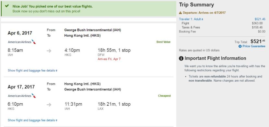Click the Trip Summary heading
Screen dimensions: 269x127
tap(196, 5)
